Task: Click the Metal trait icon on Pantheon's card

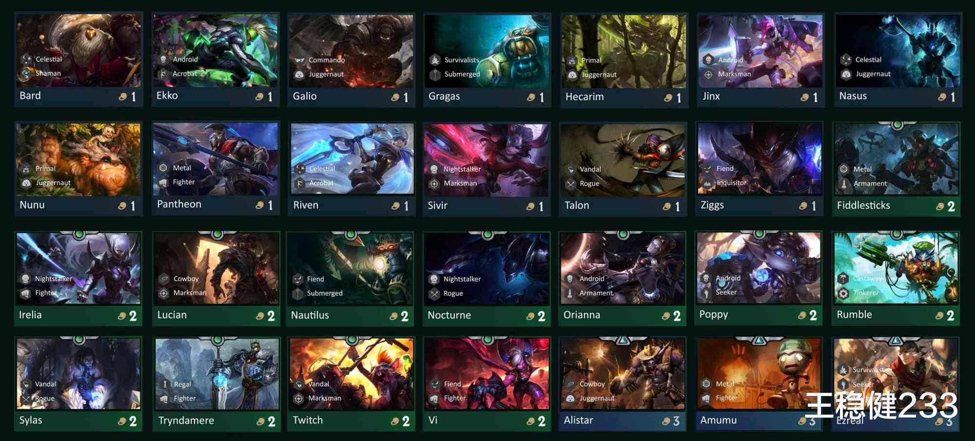Action: tap(163, 168)
